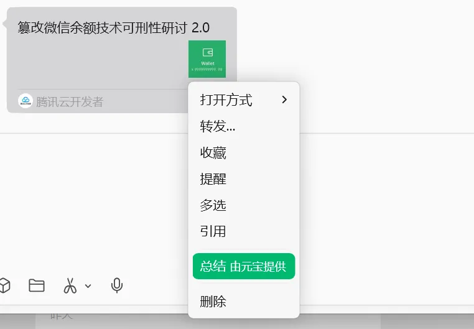Click the 腾讯云开发者 source label

point(70,102)
